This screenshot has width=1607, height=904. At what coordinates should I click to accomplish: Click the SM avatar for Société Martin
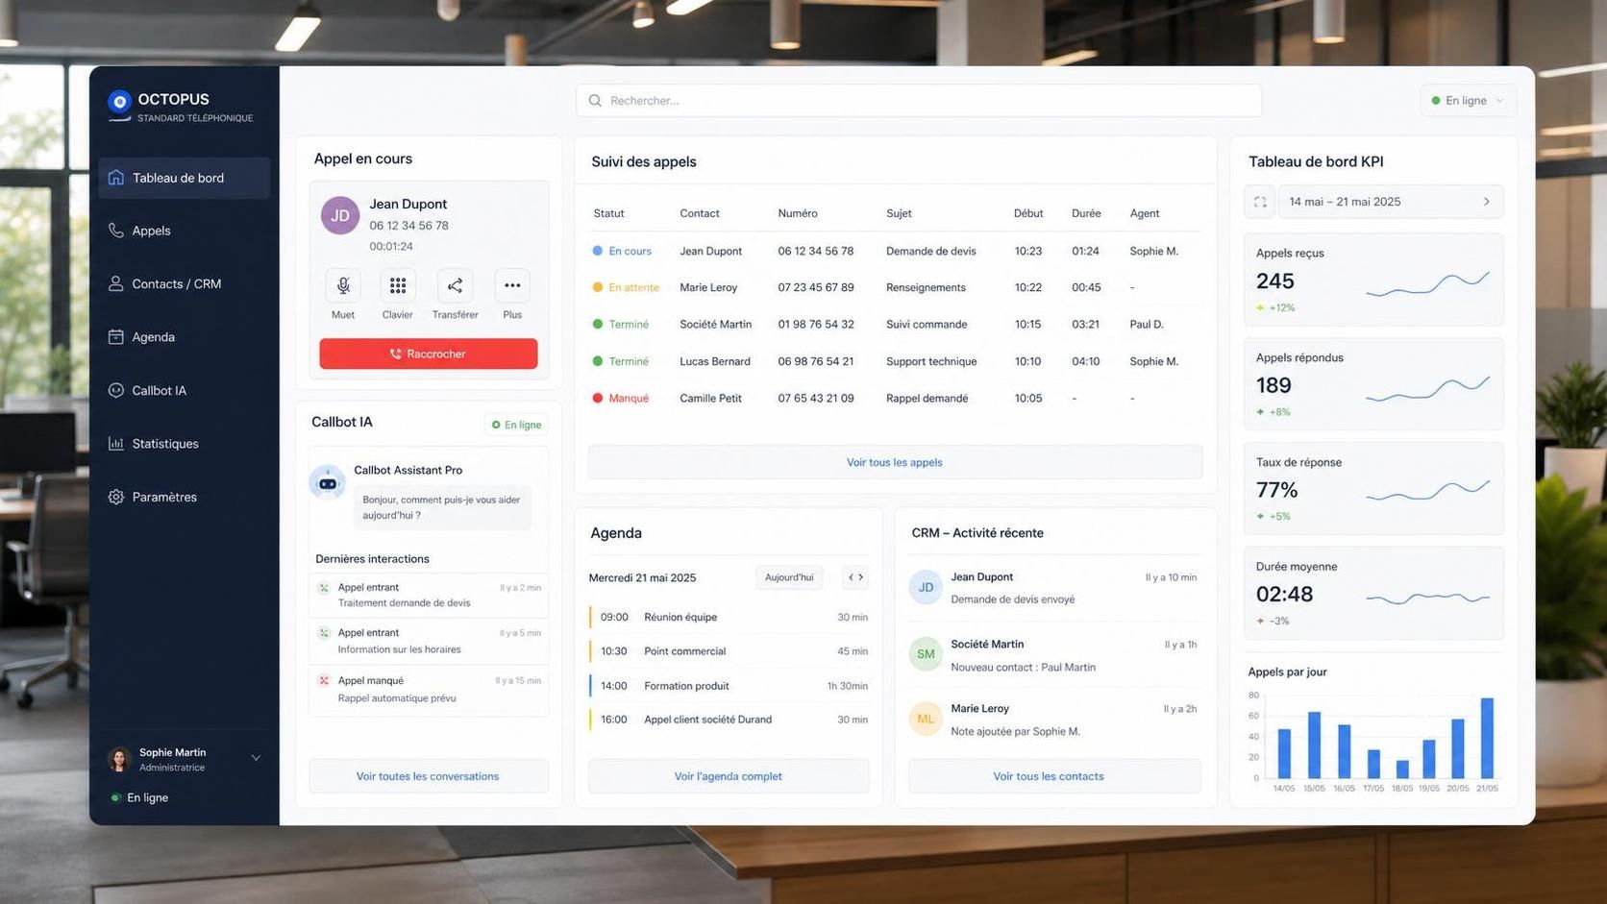tap(926, 654)
